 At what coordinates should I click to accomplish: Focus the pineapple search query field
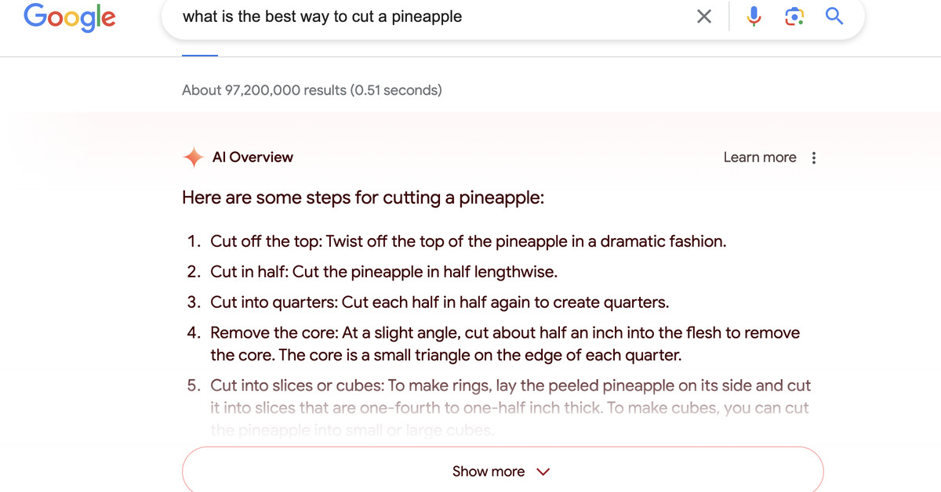(x=431, y=16)
